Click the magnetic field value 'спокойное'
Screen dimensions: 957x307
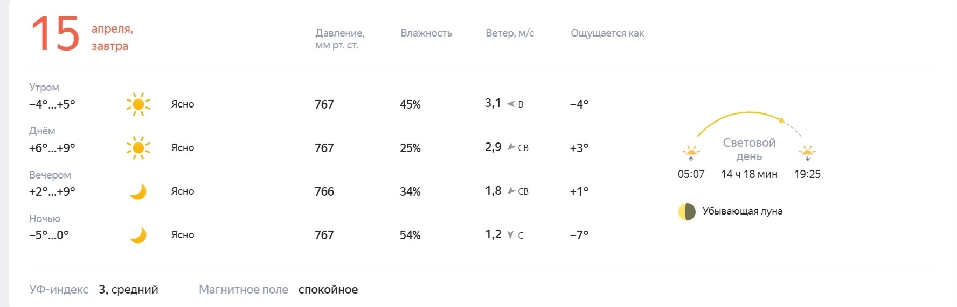coord(328,289)
